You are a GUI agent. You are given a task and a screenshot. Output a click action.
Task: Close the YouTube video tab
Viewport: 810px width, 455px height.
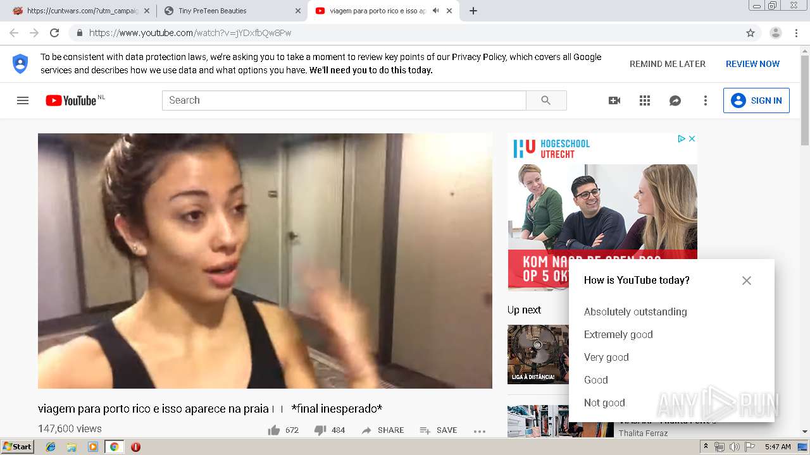coord(449,11)
